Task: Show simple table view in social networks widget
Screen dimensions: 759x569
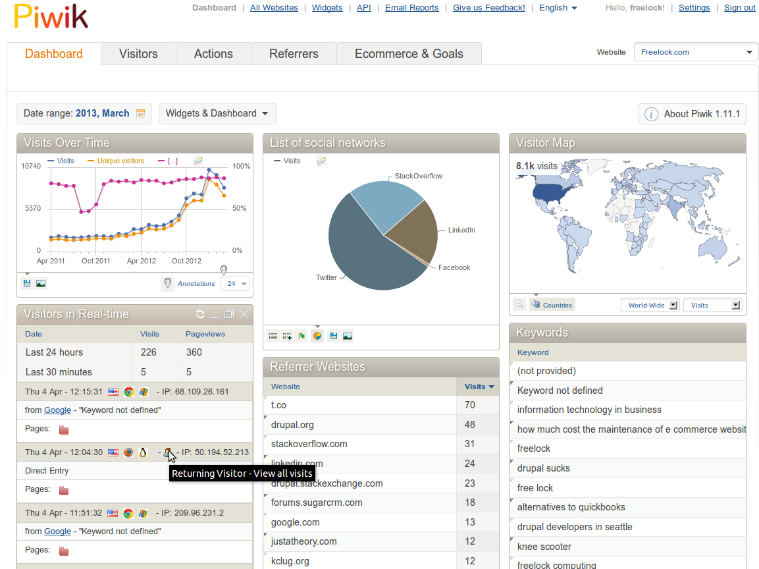Action: pos(273,336)
